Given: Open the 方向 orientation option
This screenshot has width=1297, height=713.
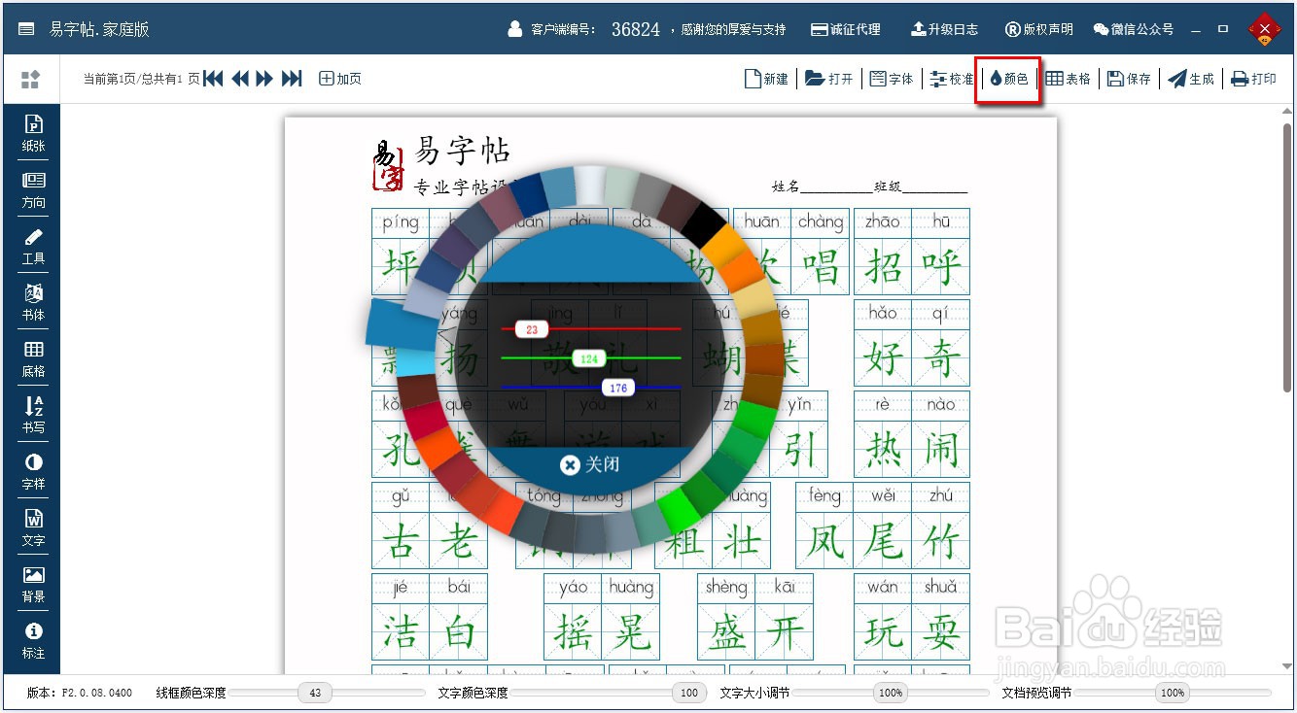Looking at the screenshot, I should pyautogui.click(x=33, y=190).
